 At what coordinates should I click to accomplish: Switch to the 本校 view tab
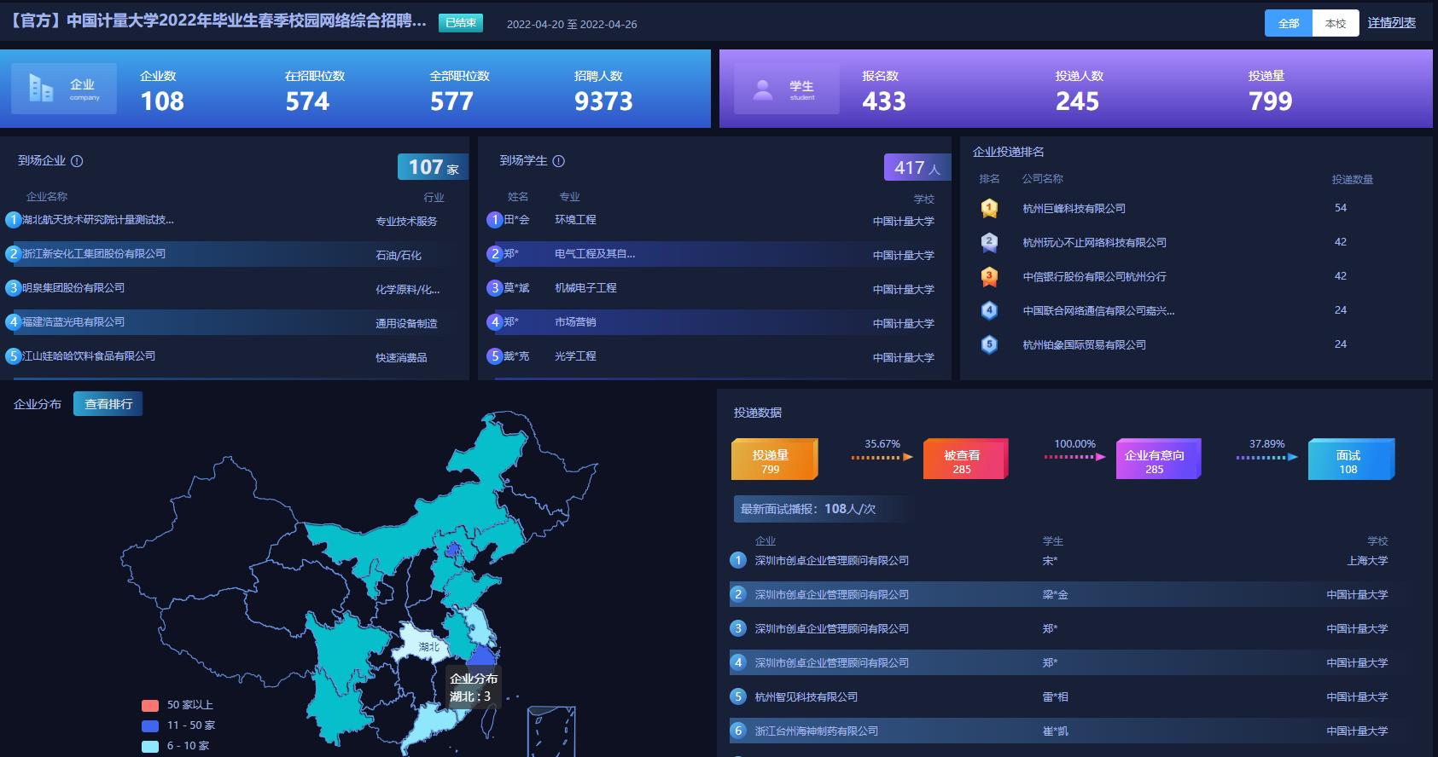point(1336,23)
